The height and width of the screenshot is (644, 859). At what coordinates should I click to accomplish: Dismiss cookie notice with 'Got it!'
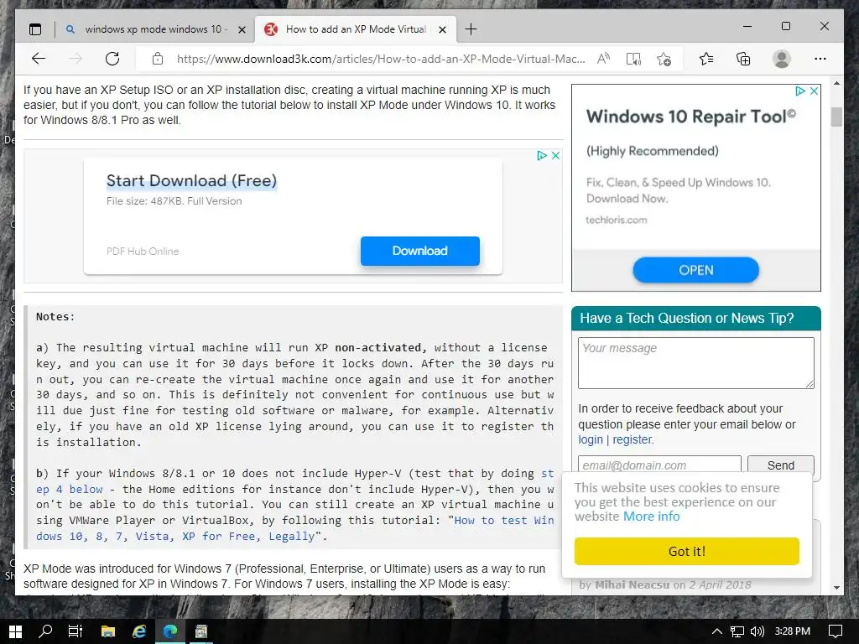click(687, 551)
